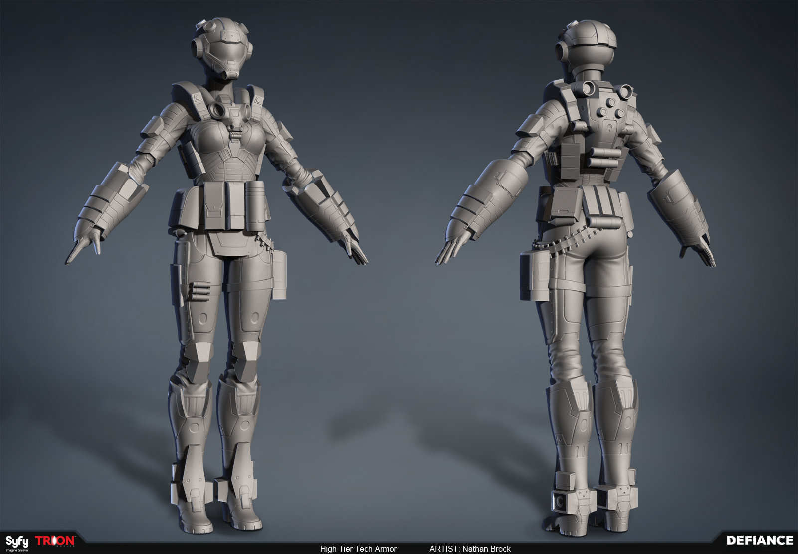The image size is (798, 554).
Task: Click the front-view helmet of the armor model
Action: tap(224, 47)
